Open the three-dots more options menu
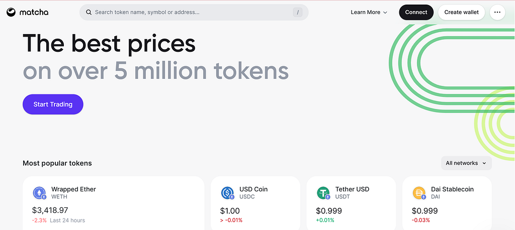The width and height of the screenshot is (515, 230). tap(497, 13)
